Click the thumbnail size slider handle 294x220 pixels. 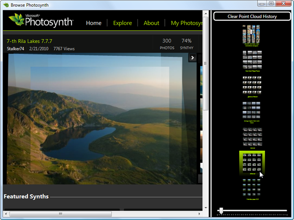pyautogui.click(x=221, y=210)
